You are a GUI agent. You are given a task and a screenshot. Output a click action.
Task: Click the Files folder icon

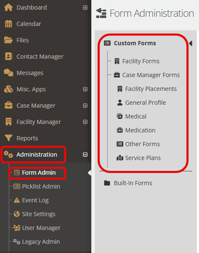[8, 40]
